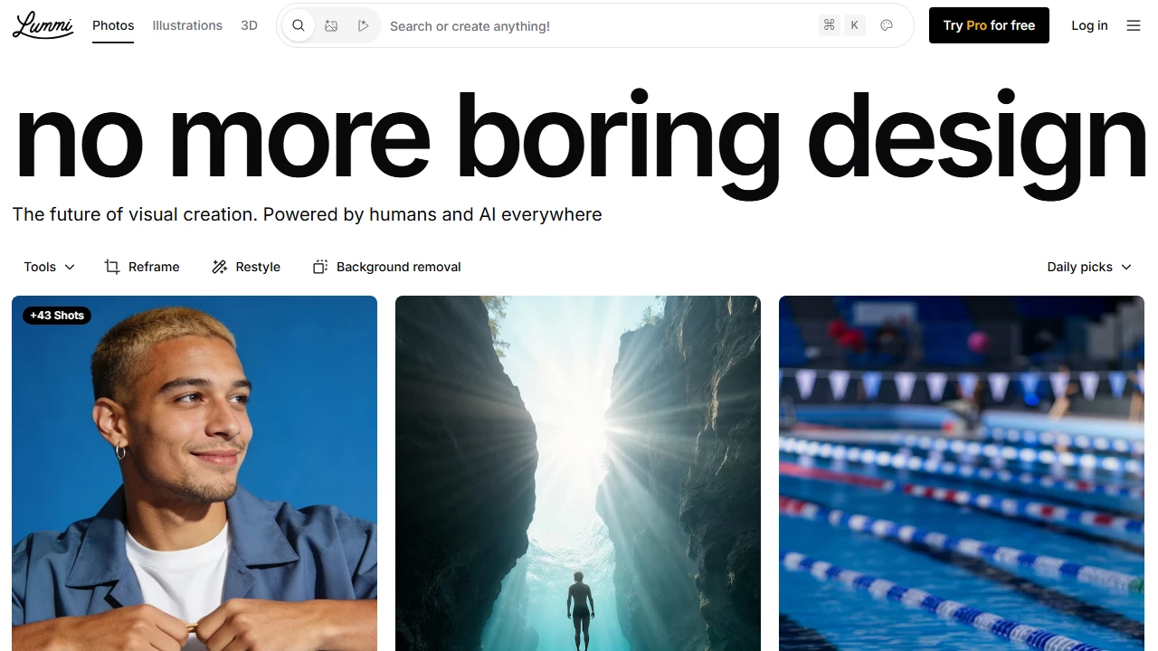Click the Lummi logo
This screenshot has height=651, width=1158.
43,25
